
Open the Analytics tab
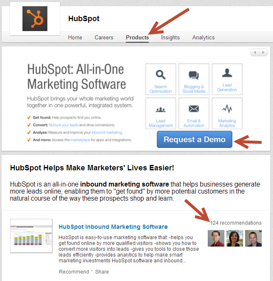pyautogui.click(x=204, y=37)
